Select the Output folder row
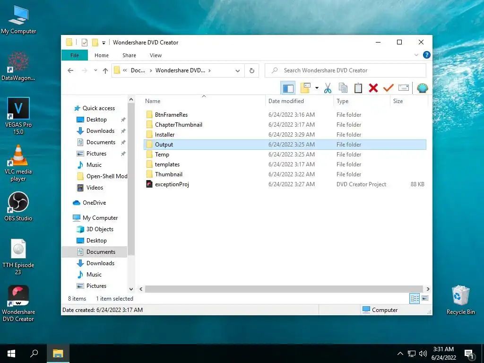Image resolution: width=484 pixels, height=363 pixels. tap(285, 145)
